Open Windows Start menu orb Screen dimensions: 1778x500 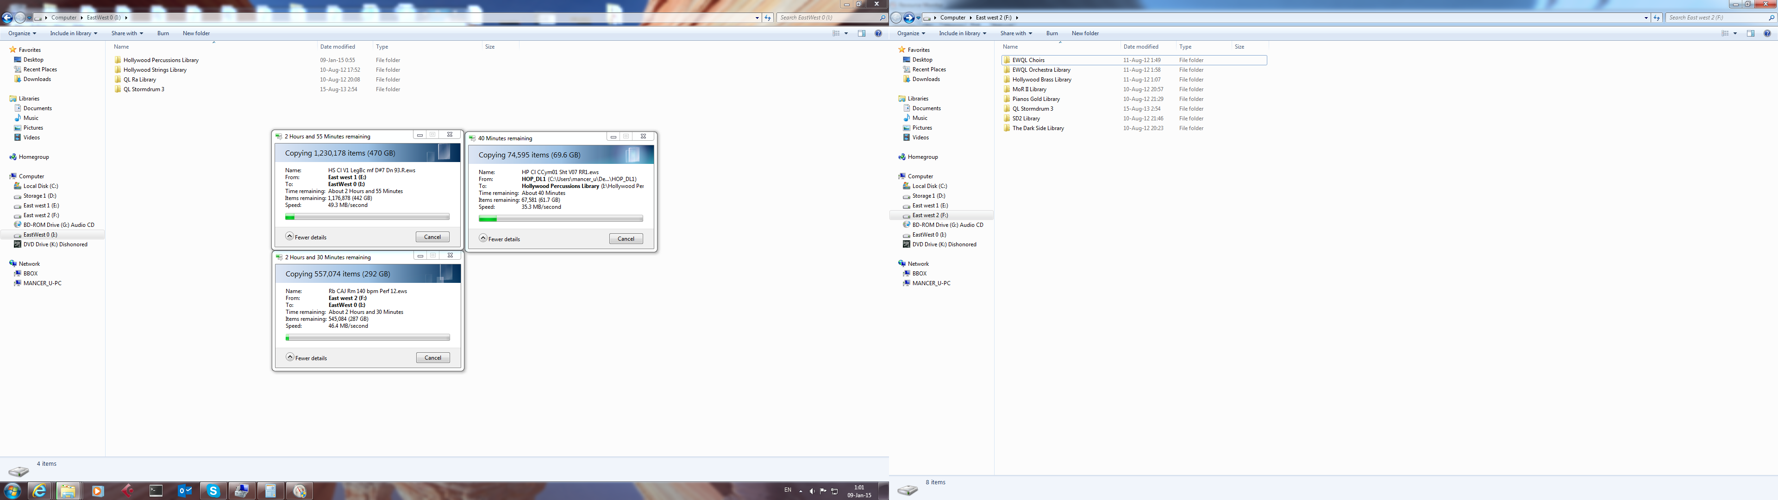(12, 491)
